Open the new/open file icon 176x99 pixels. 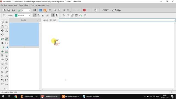(x=4, y=10)
